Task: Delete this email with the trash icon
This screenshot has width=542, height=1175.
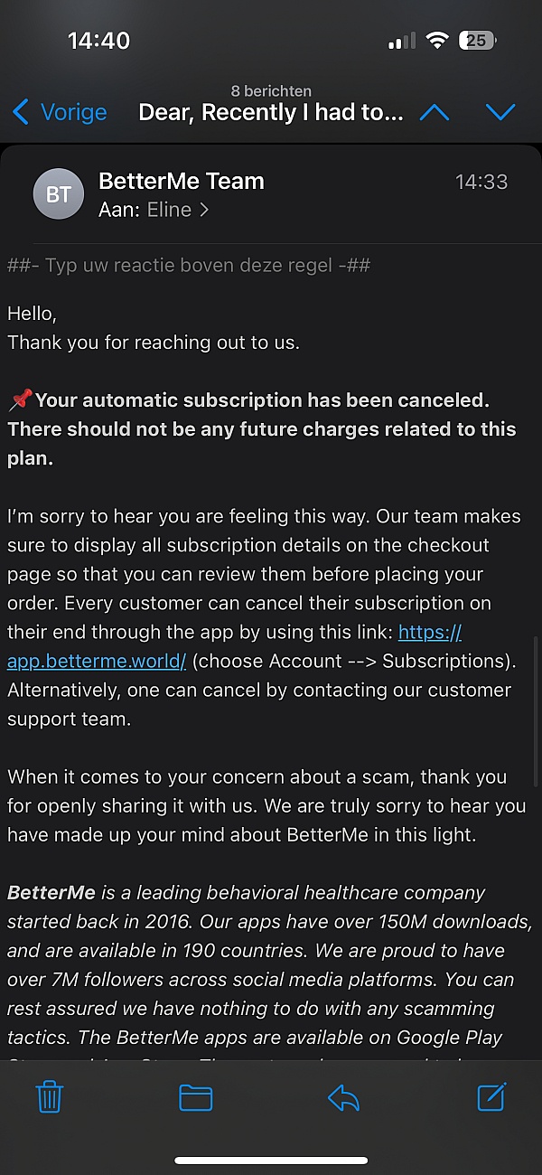Action: 49,1097
